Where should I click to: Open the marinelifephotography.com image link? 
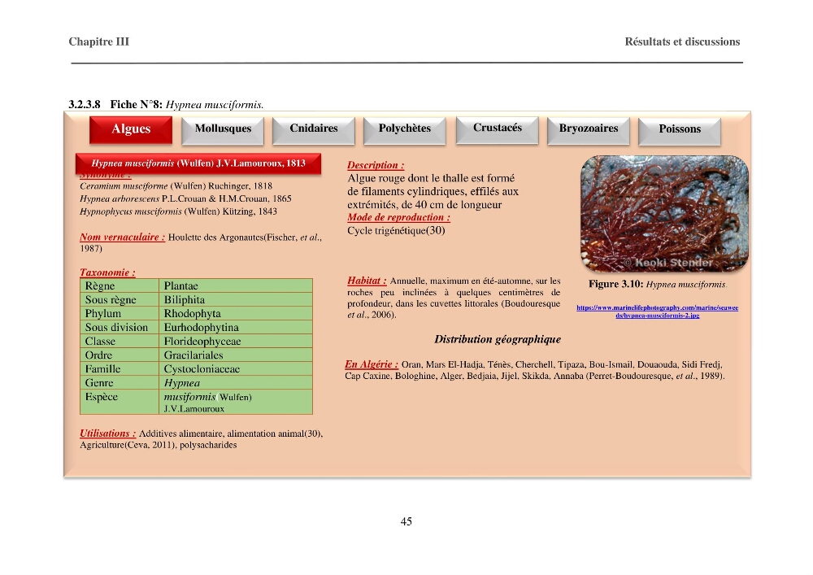tap(658, 311)
